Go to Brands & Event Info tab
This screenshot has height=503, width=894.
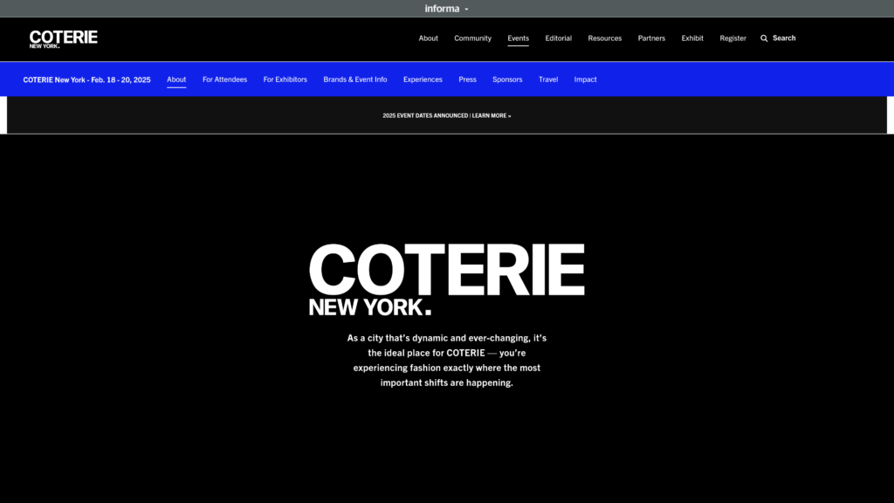click(x=355, y=79)
